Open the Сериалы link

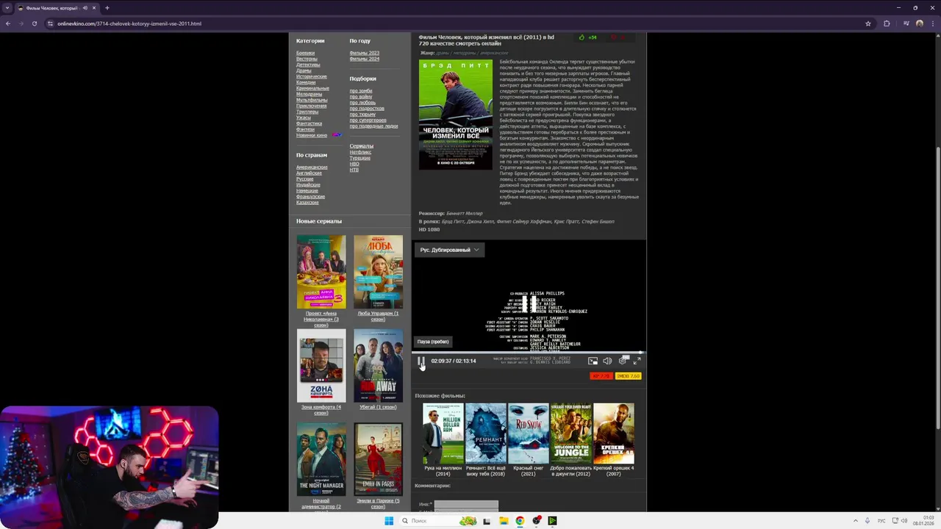click(361, 146)
